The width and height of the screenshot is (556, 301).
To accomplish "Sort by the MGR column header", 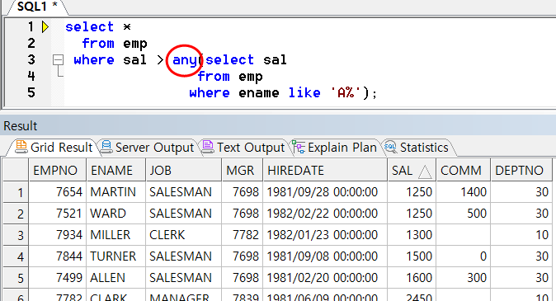I will [243, 171].
